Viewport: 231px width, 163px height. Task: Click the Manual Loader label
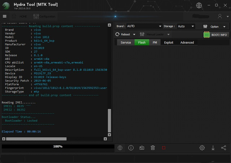155,35
